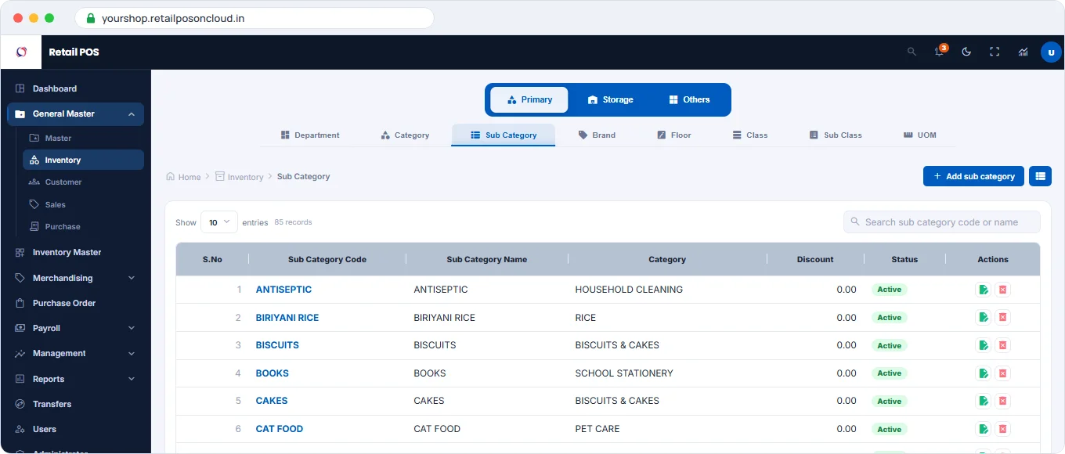Open the ANTISEPTIC code link
Screen dimensions: 1065x454
[283, 290]
